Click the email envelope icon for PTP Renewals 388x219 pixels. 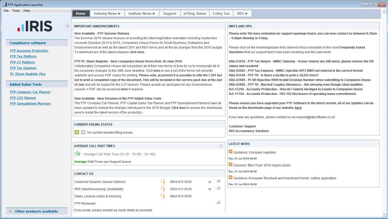[x=218, y=202]
